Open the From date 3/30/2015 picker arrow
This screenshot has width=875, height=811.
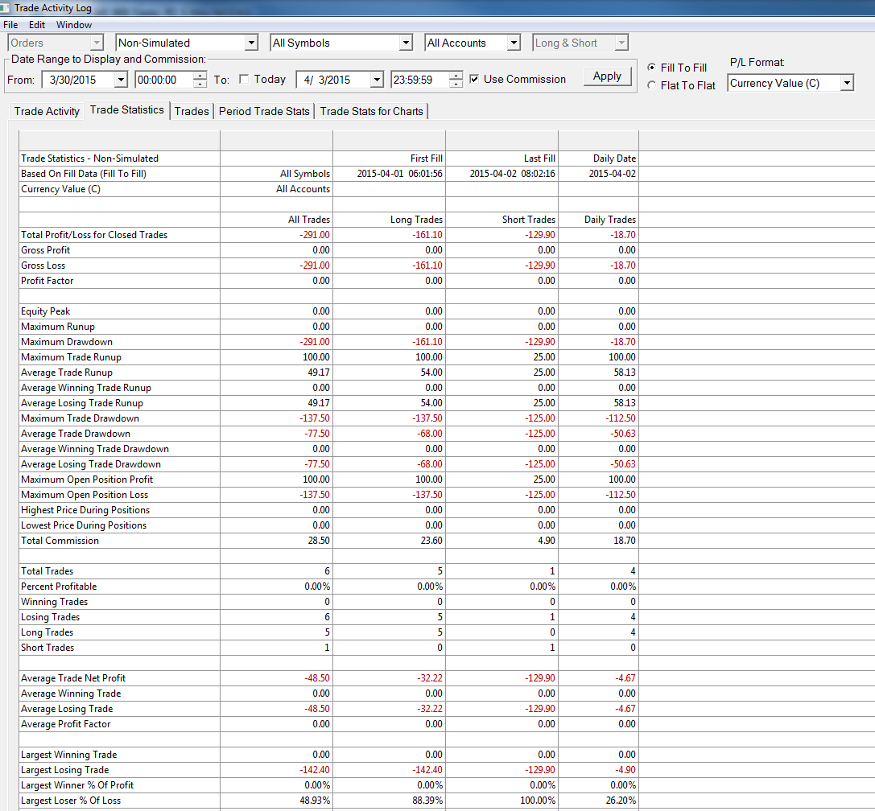121,80
